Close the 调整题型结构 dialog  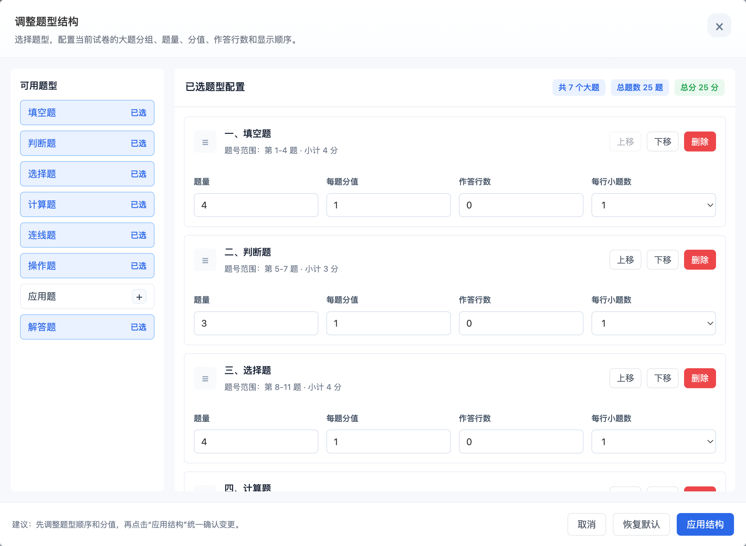pos(719,26)
